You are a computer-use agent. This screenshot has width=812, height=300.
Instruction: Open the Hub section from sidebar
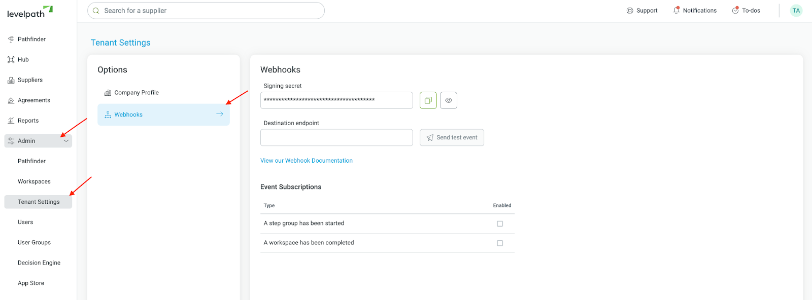(11, 59)
